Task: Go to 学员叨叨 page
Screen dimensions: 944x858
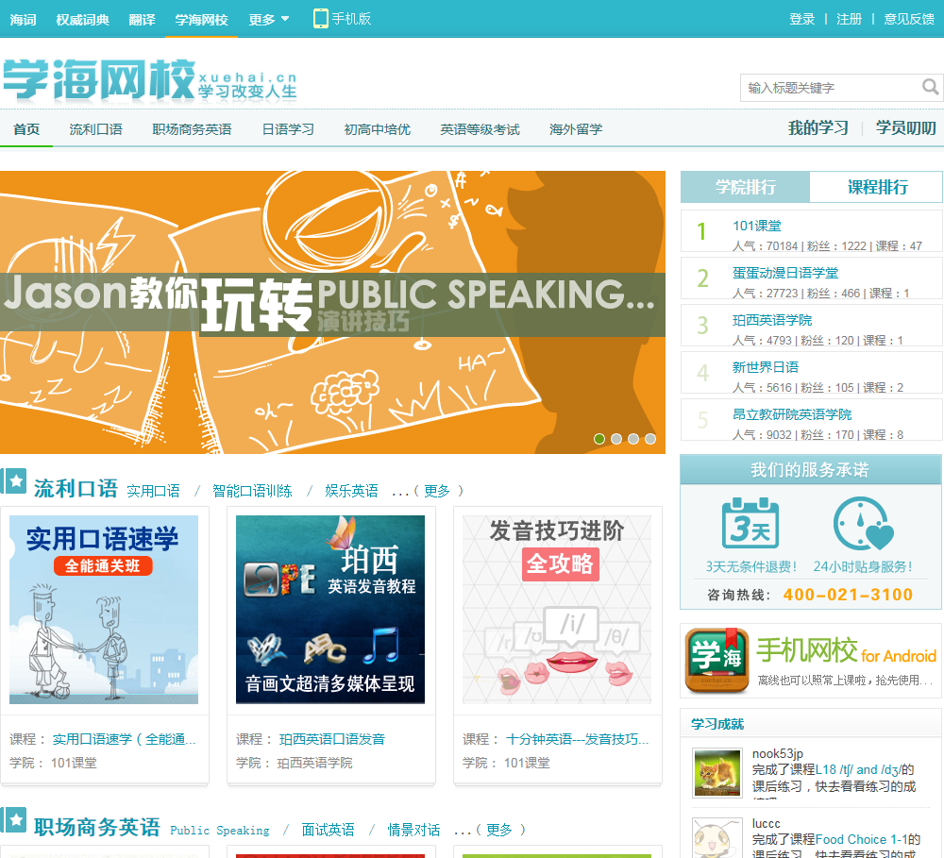Action: click(x=905, y=127)
